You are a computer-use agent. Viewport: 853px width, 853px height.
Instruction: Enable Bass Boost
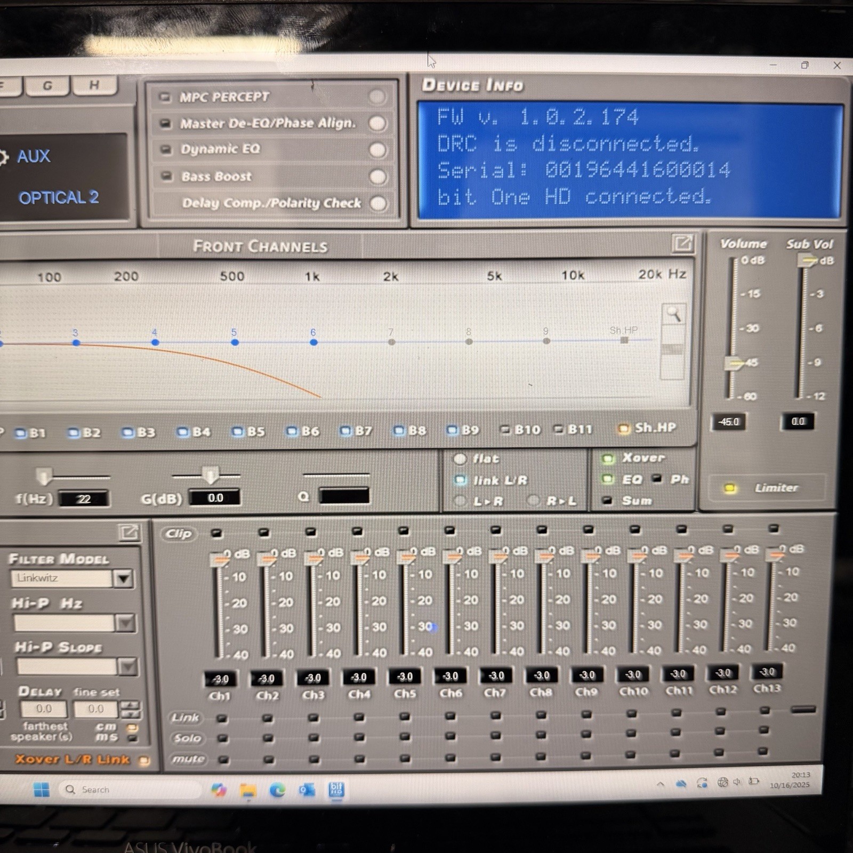coord(378,176)
